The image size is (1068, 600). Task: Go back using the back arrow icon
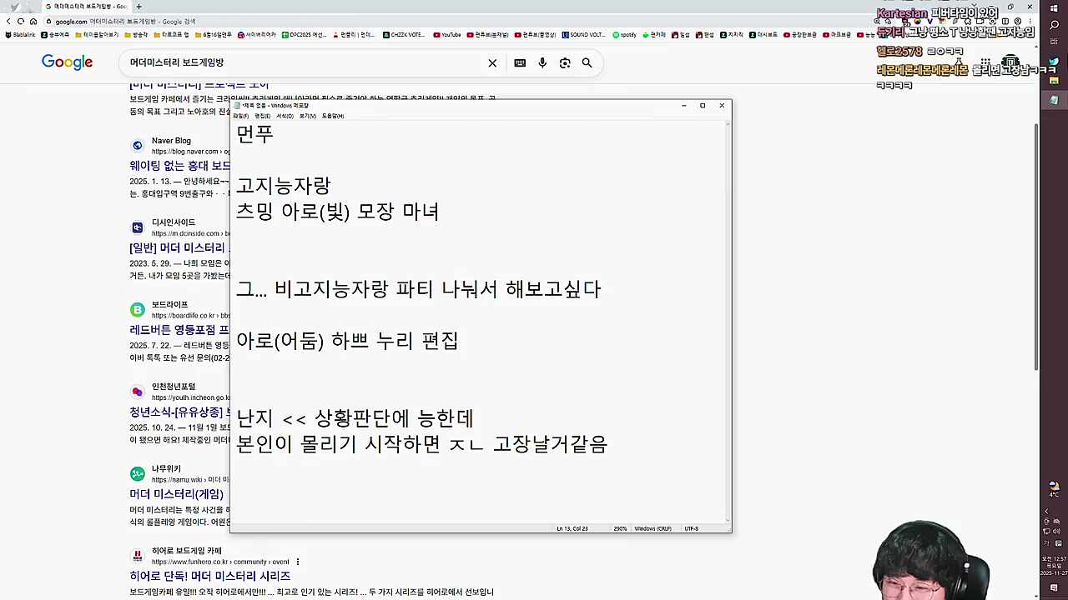(8, 21)
